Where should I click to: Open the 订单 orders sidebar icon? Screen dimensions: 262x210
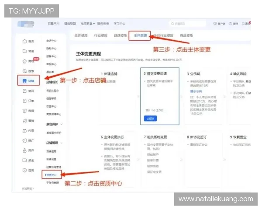point(24,101)
